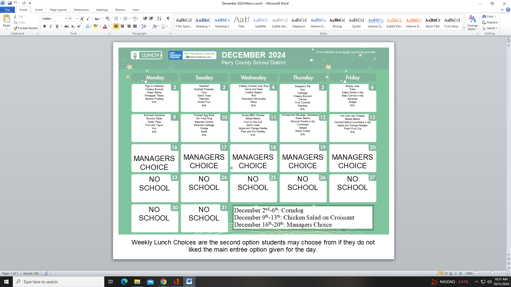511x287 pixels.
Task: Click the Font Color button
Action: pyautogui.click(x=105, y=26)
